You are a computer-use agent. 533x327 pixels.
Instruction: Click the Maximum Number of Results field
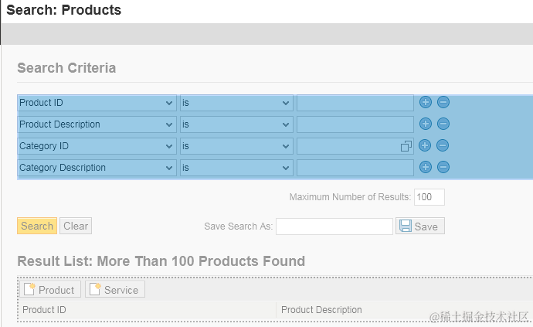point(429,197)
